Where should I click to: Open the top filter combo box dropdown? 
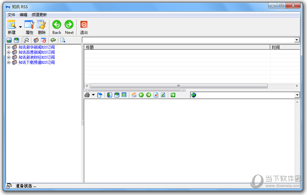tap(297, 40)
